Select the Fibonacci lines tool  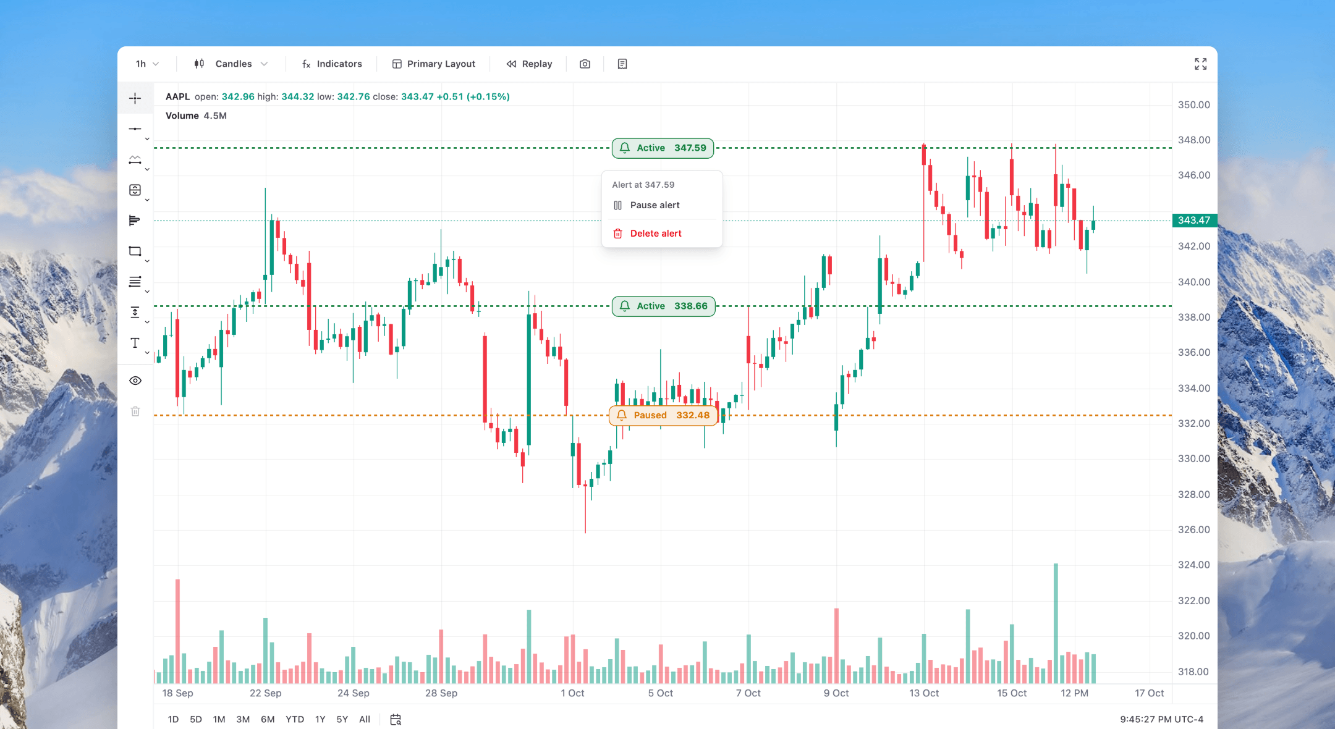pos(135,282)
